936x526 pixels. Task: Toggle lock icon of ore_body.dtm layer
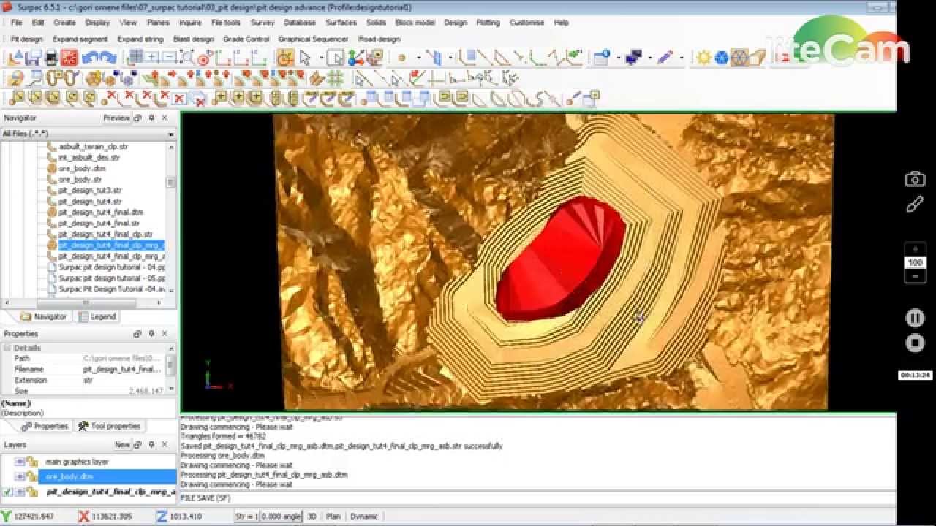click(x=31, y=477)
